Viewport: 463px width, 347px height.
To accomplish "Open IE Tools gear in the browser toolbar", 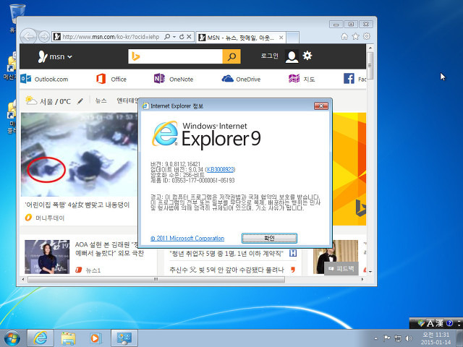I will [x=367, y=36].
